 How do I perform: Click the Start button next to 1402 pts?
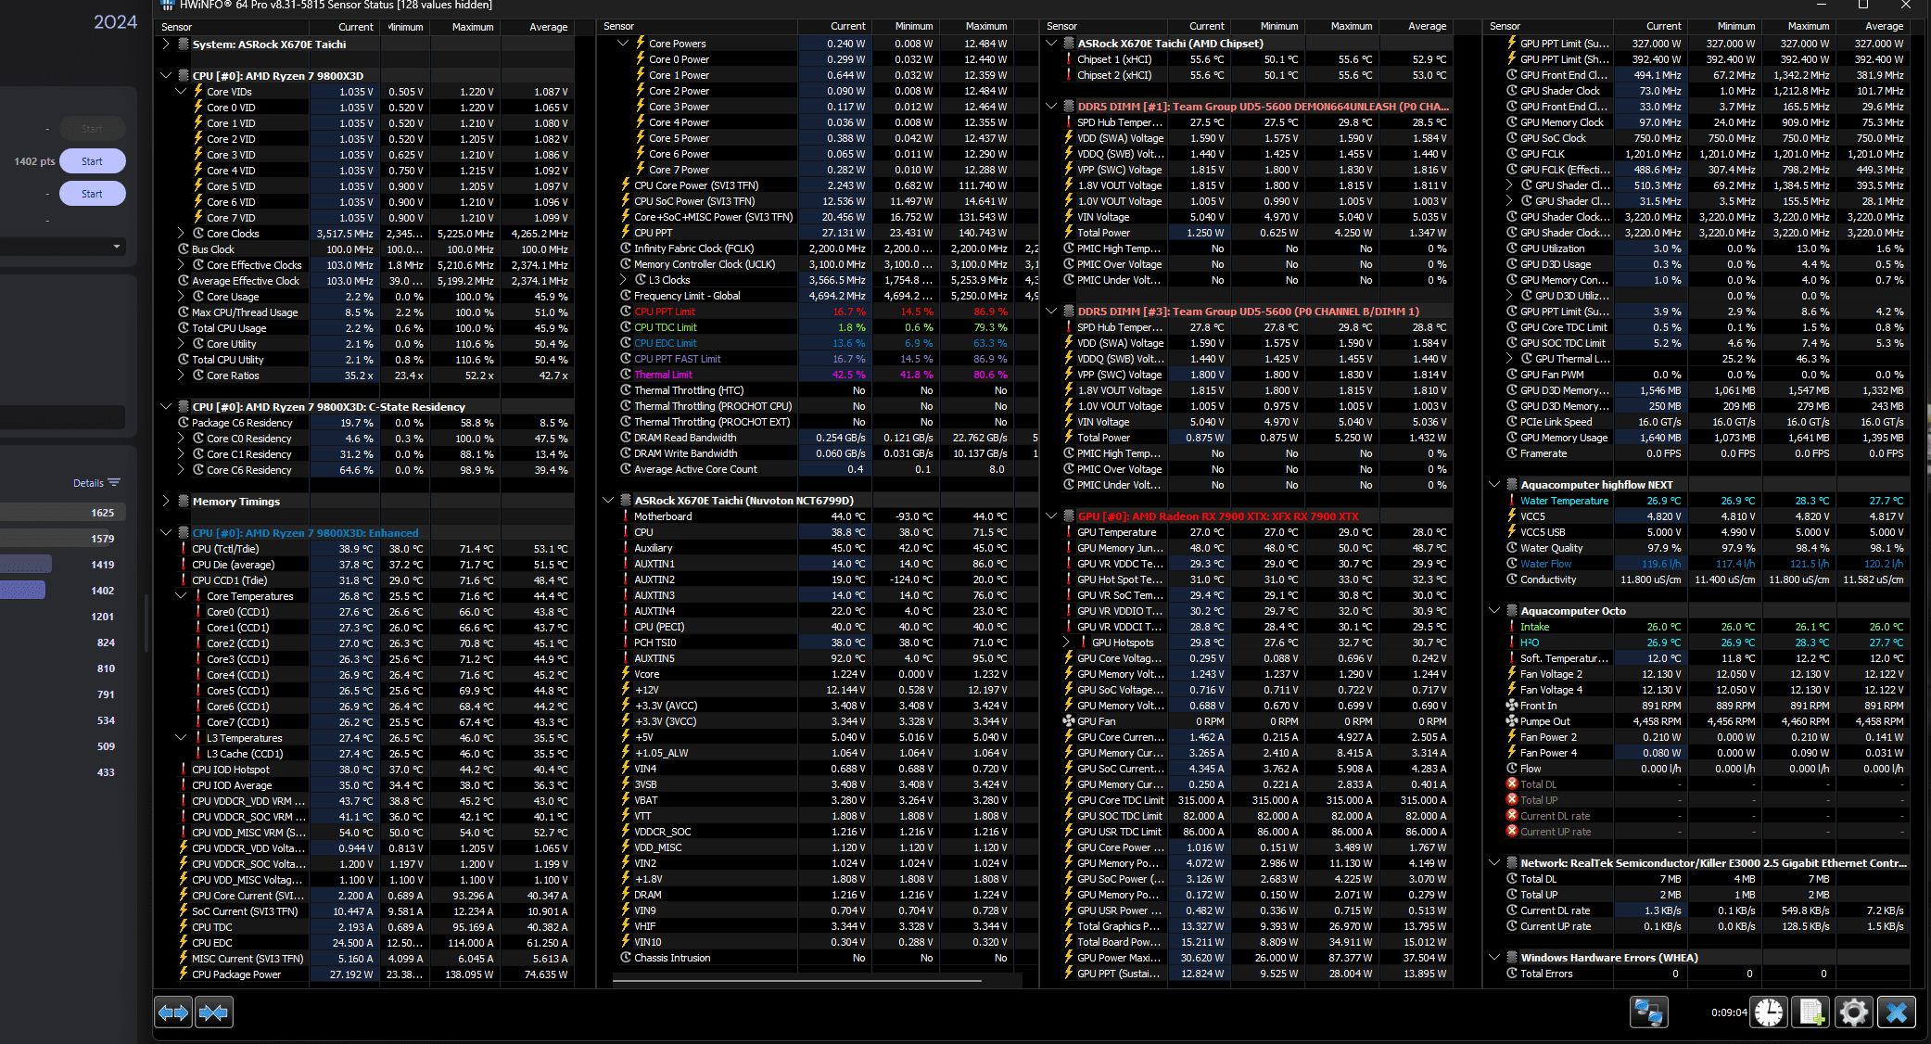(92, 161)
